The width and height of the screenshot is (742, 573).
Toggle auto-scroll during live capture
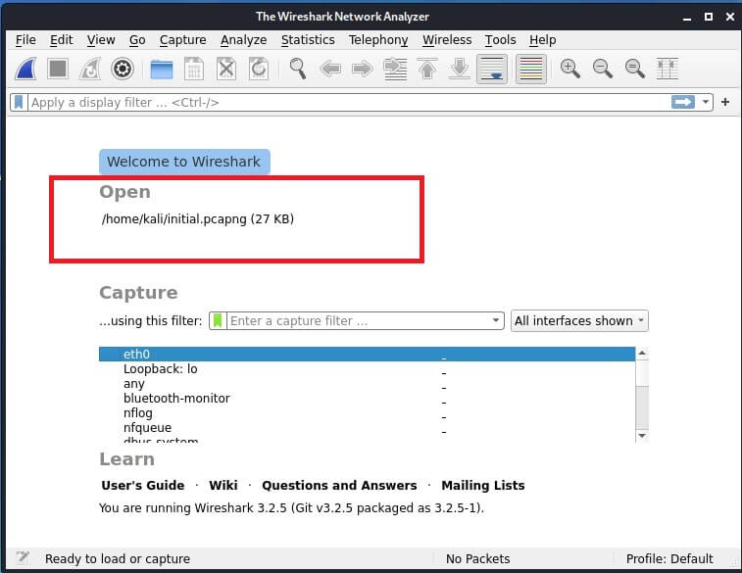click(492, 69)
